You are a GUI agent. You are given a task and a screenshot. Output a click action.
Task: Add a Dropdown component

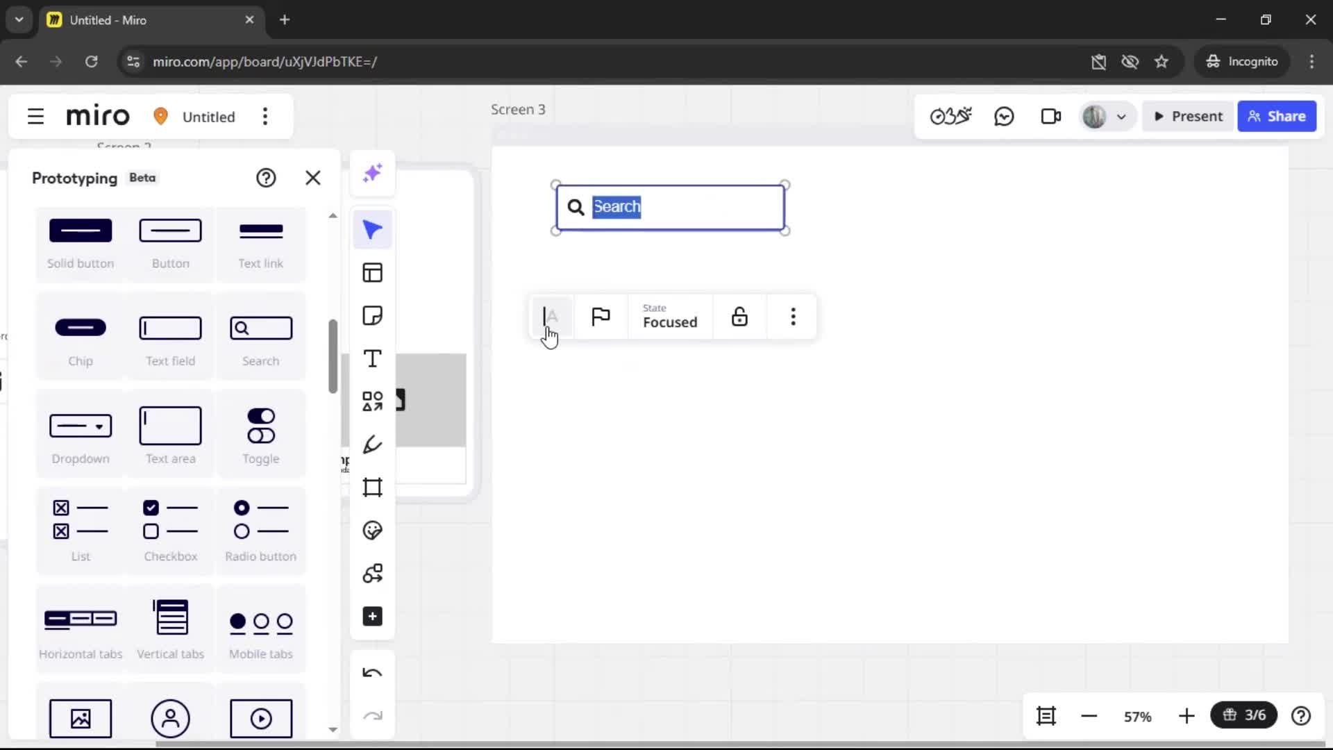click(x=81, y=435)
